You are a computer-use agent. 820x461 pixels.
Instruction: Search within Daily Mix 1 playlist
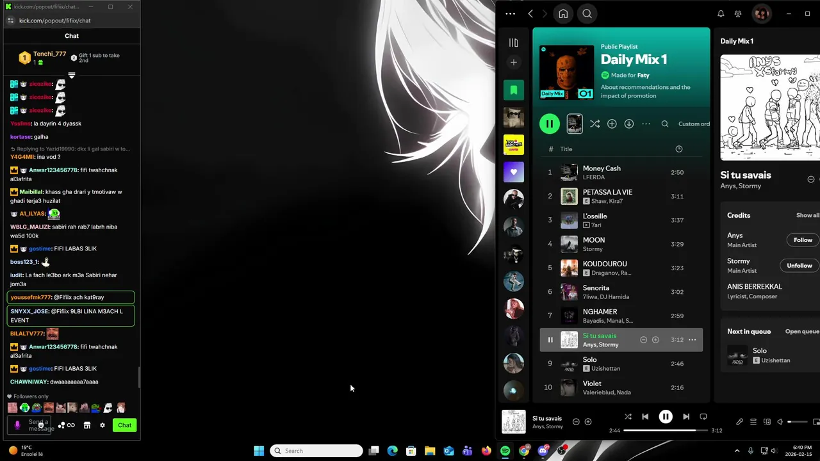pos(665,124)
